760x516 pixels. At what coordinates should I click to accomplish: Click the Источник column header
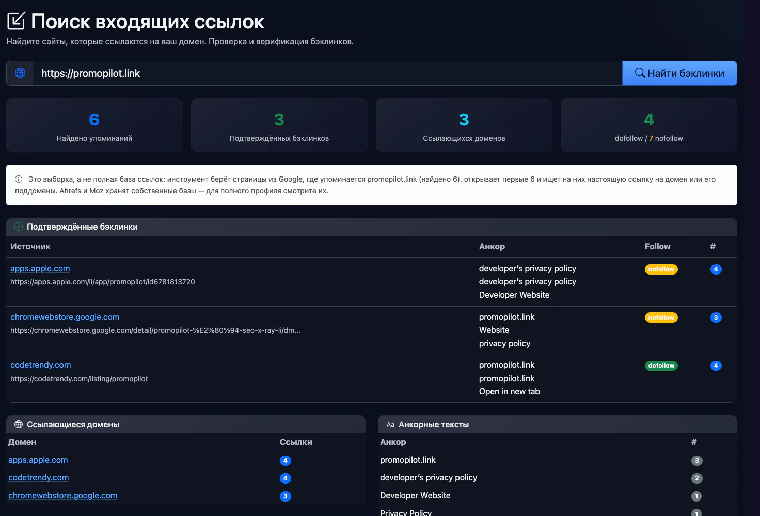pos(30,247)
